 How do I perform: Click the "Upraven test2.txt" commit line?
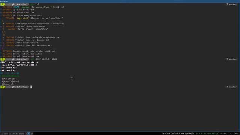tap(17, 10)
